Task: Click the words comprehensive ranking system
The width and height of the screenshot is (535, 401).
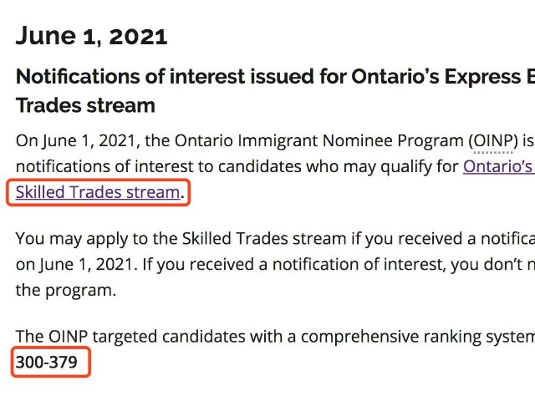Action: [418, 336]
